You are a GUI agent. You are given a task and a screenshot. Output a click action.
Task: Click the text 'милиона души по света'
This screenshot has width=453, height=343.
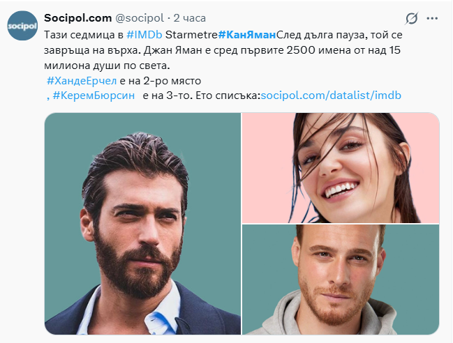pyautogui.click(x=107, y=66)
